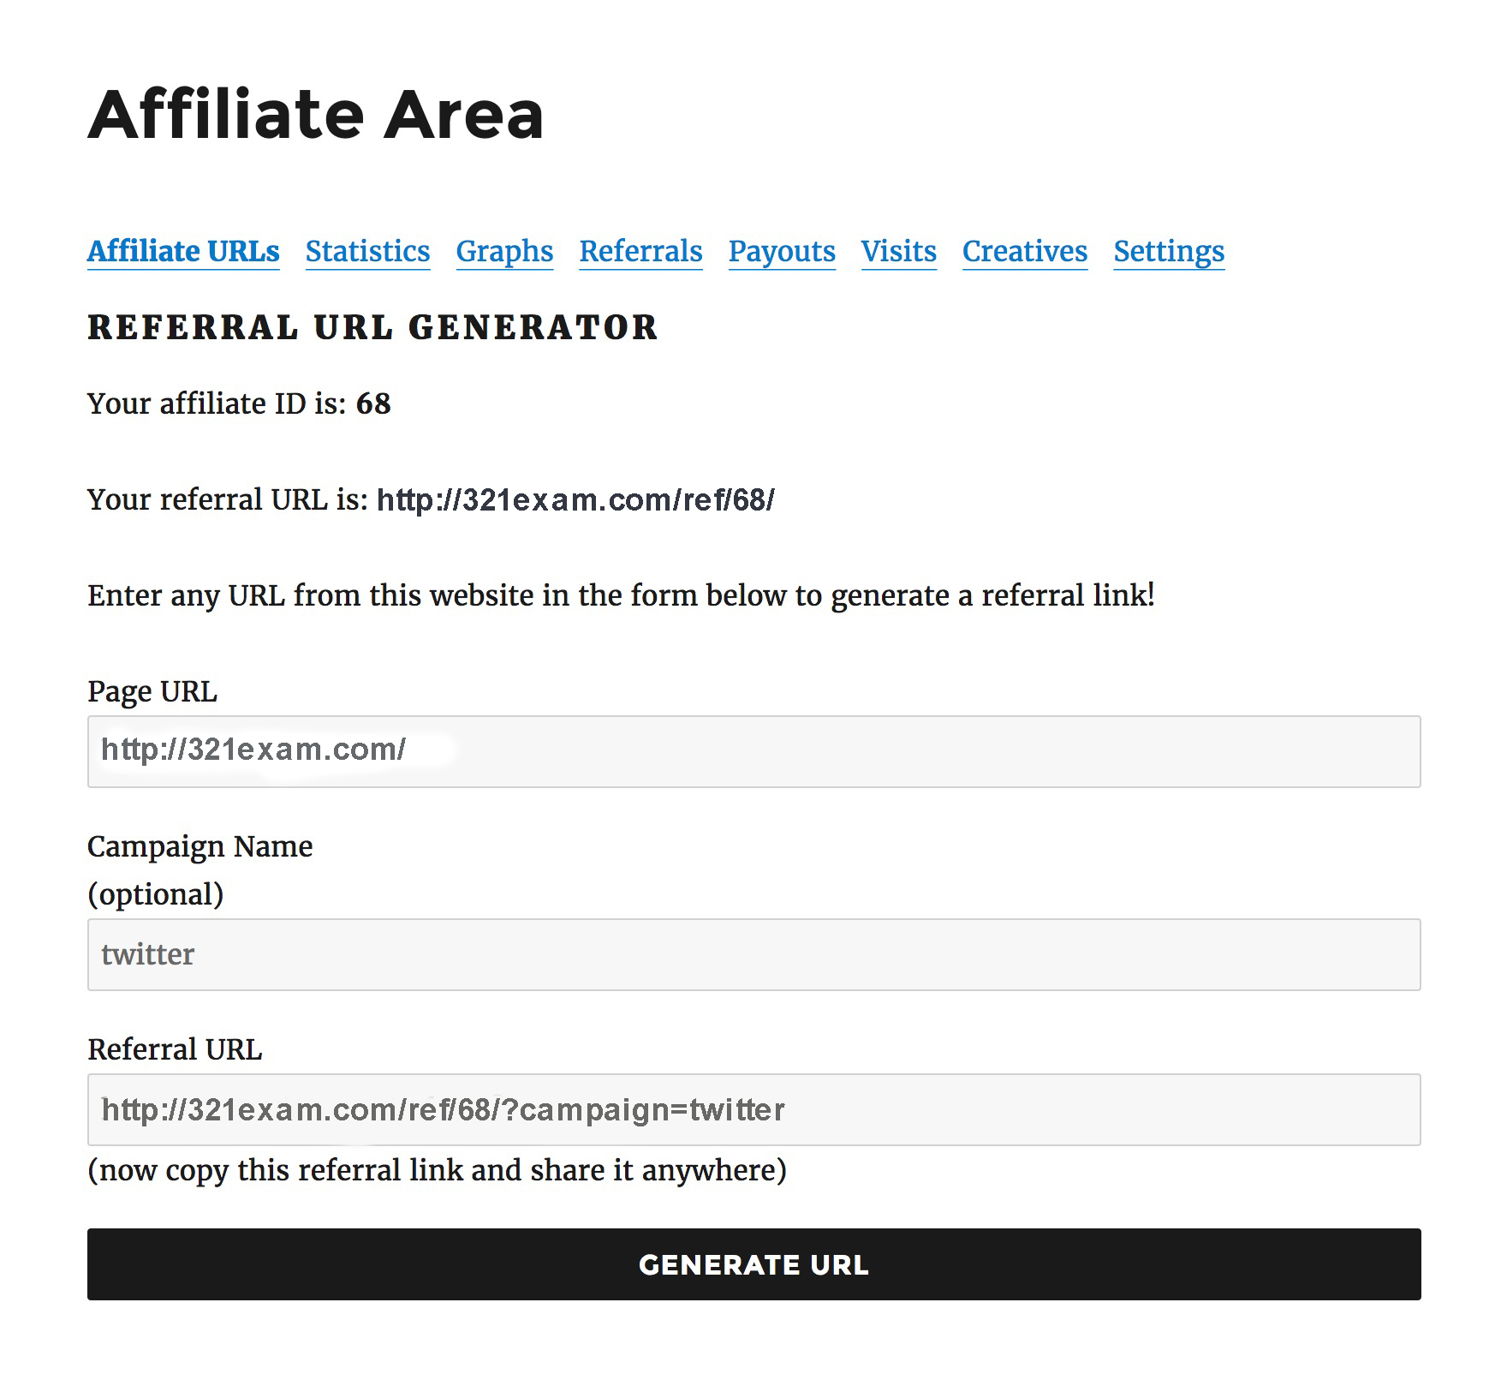The height and width of the screenshot is (1386, 1507).
Task: Click the Campaign Name input field
Action: point(753,954)
